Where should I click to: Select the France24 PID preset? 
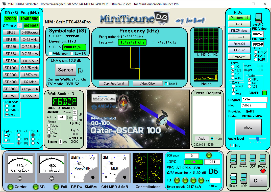click(239, 43)
